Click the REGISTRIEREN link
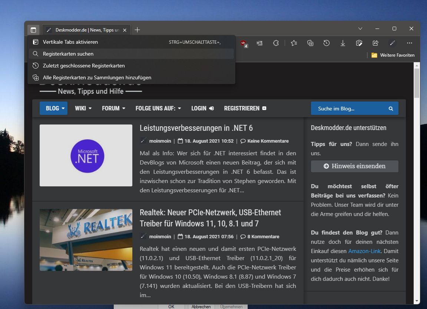 coord(245,108)
